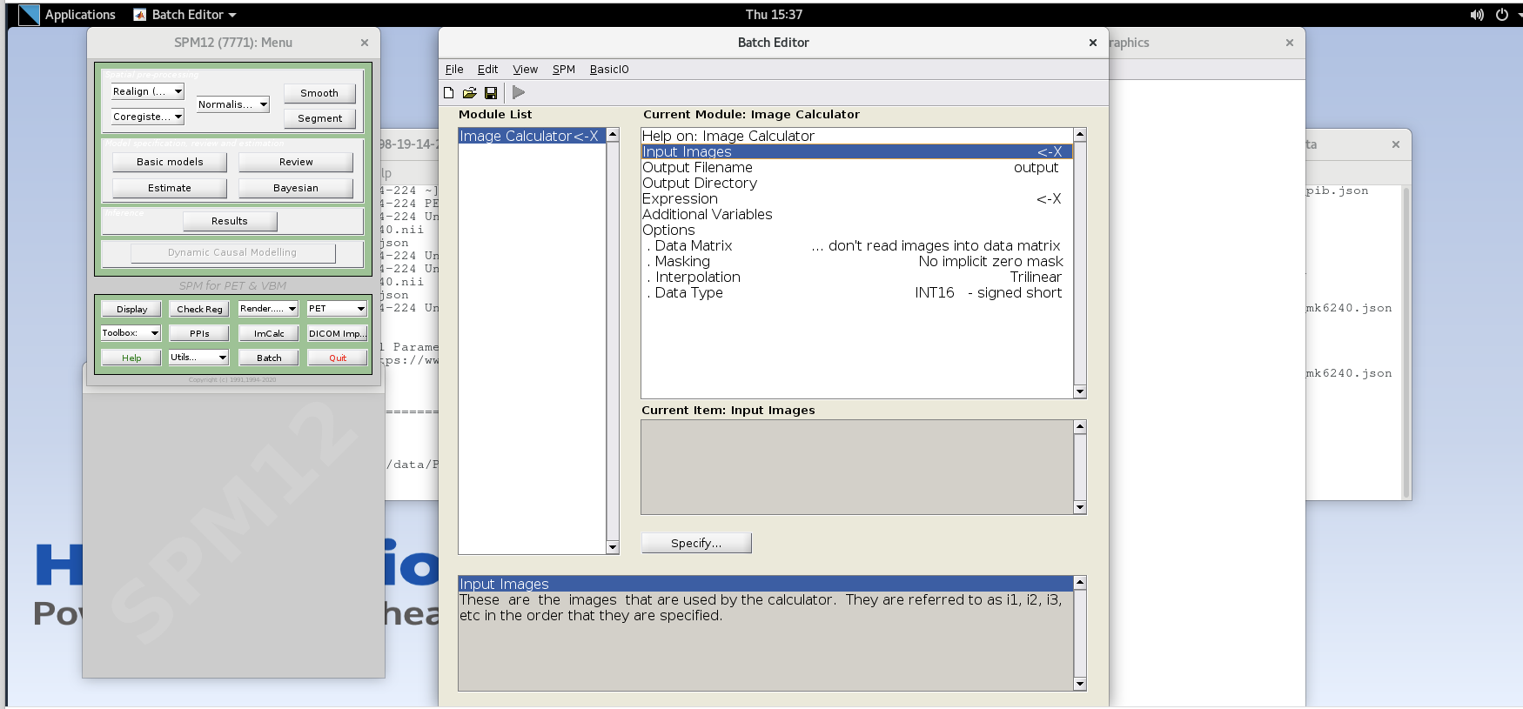
Task: Click Current Module scrollbar up arrow
Action: [1080, 135]
